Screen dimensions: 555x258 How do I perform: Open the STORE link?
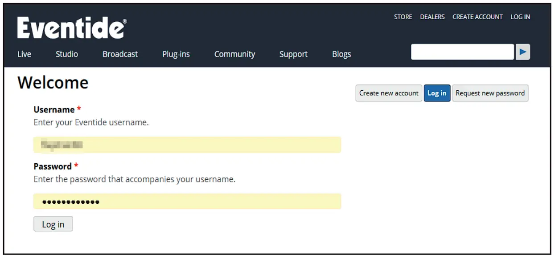tap(403, 17)
